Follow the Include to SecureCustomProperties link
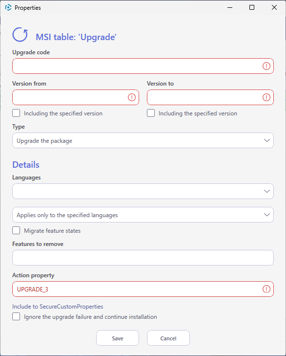 pos(58,307)
